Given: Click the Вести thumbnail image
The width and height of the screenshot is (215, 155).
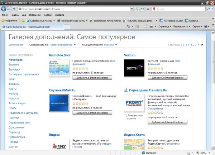Looking at the screenshot, I should [x=134, y=68].
